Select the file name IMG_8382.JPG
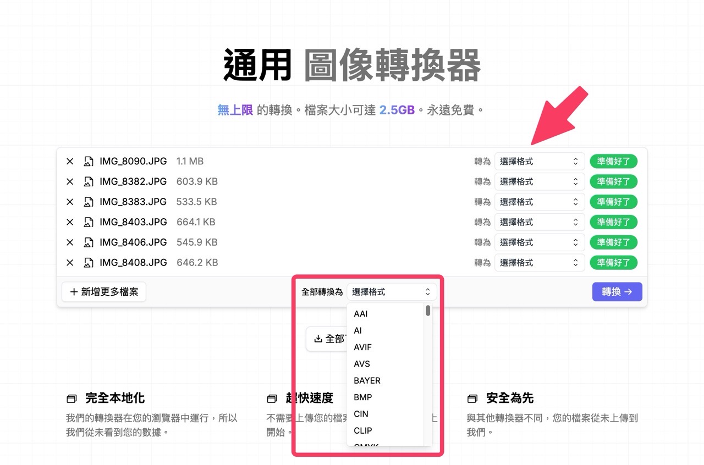The image size is (704, 465). [x=133, y=182]
